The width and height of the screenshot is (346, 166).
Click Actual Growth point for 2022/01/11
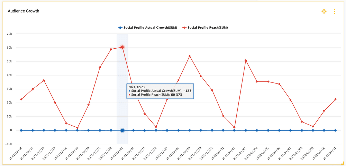point(335,130)
